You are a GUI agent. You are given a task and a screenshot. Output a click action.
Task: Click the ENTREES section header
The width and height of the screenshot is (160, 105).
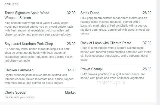click(11, 4)
